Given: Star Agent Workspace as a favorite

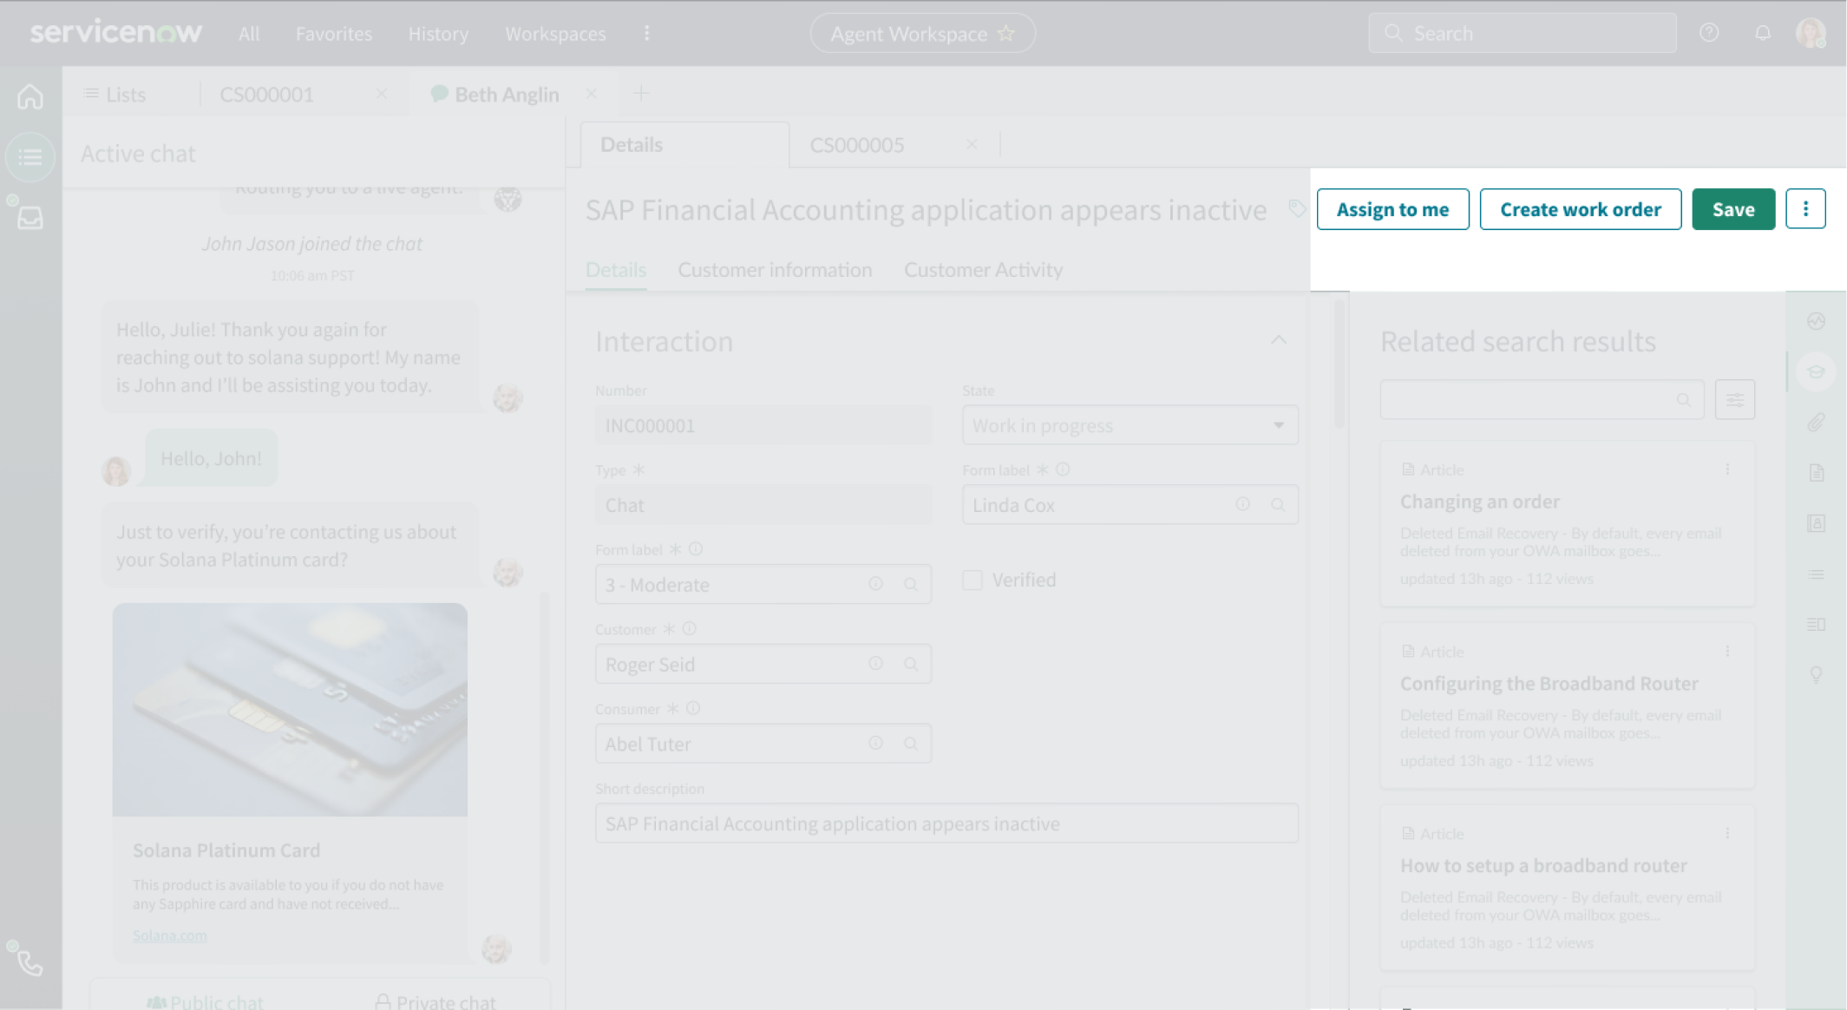Looking at the screenshot, I should coord(1006,34).
